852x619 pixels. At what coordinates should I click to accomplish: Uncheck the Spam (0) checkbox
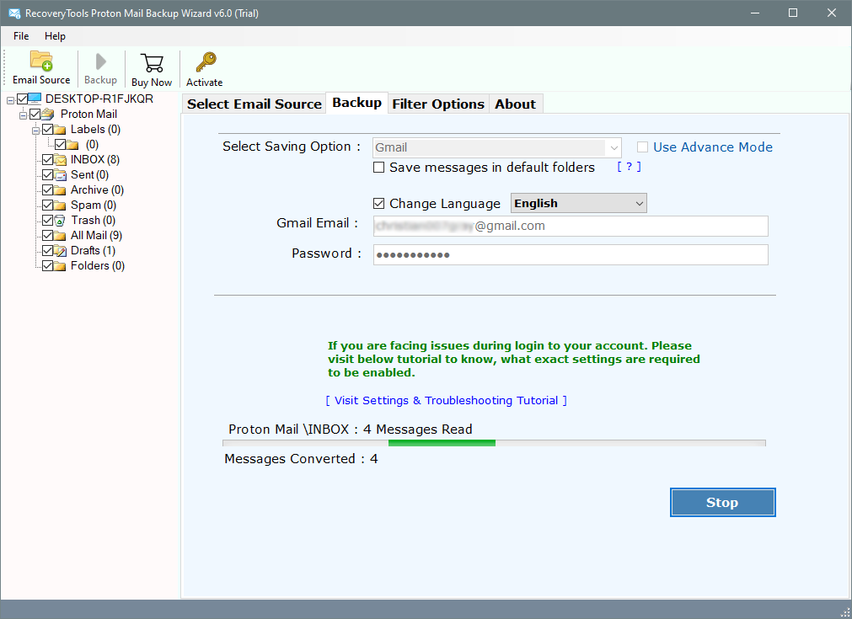(x=48, y=205)
